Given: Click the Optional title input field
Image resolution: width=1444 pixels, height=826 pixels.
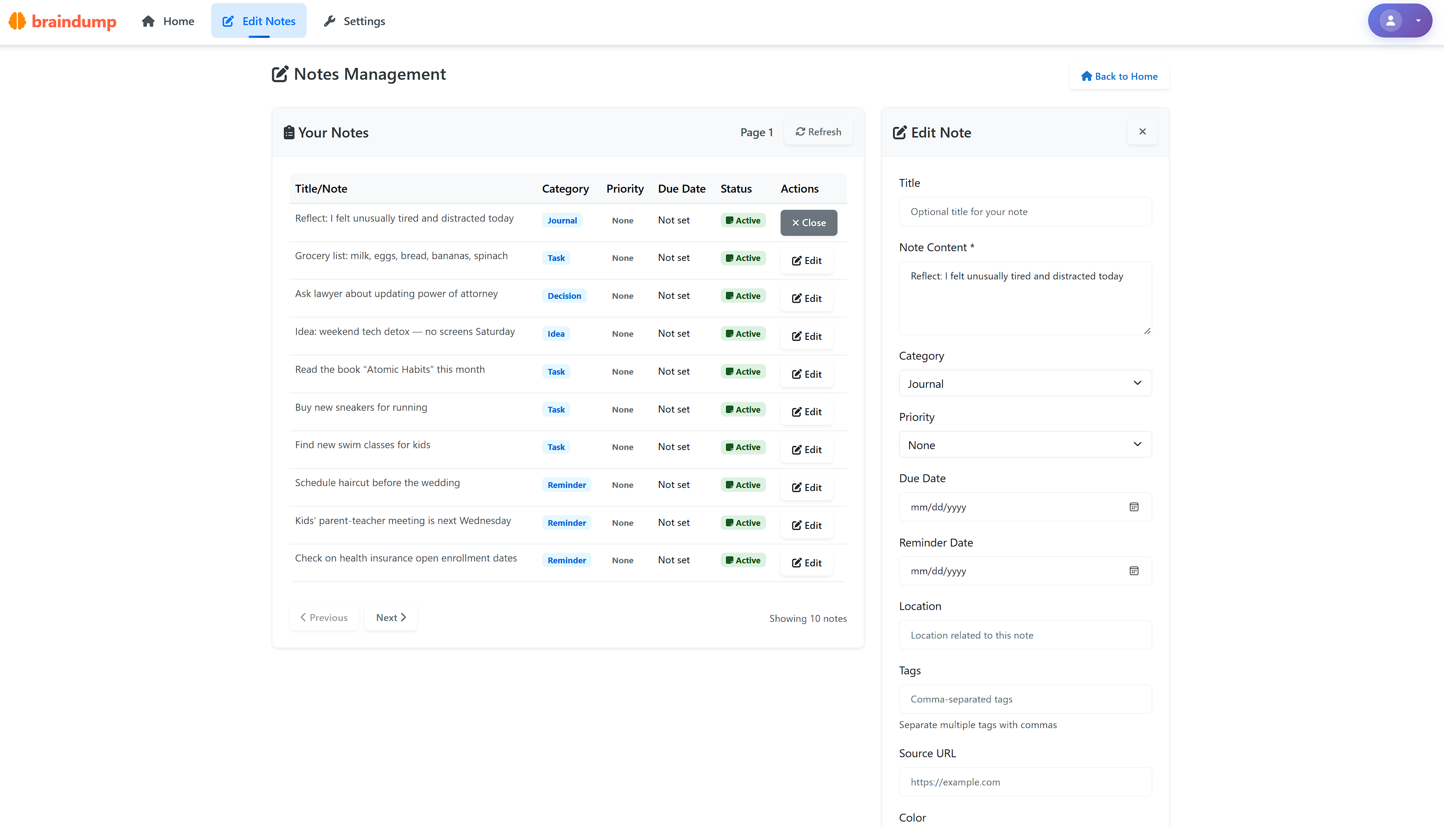Looking at the screenshot, I should pyautogui.click(x=1024, y=212).
